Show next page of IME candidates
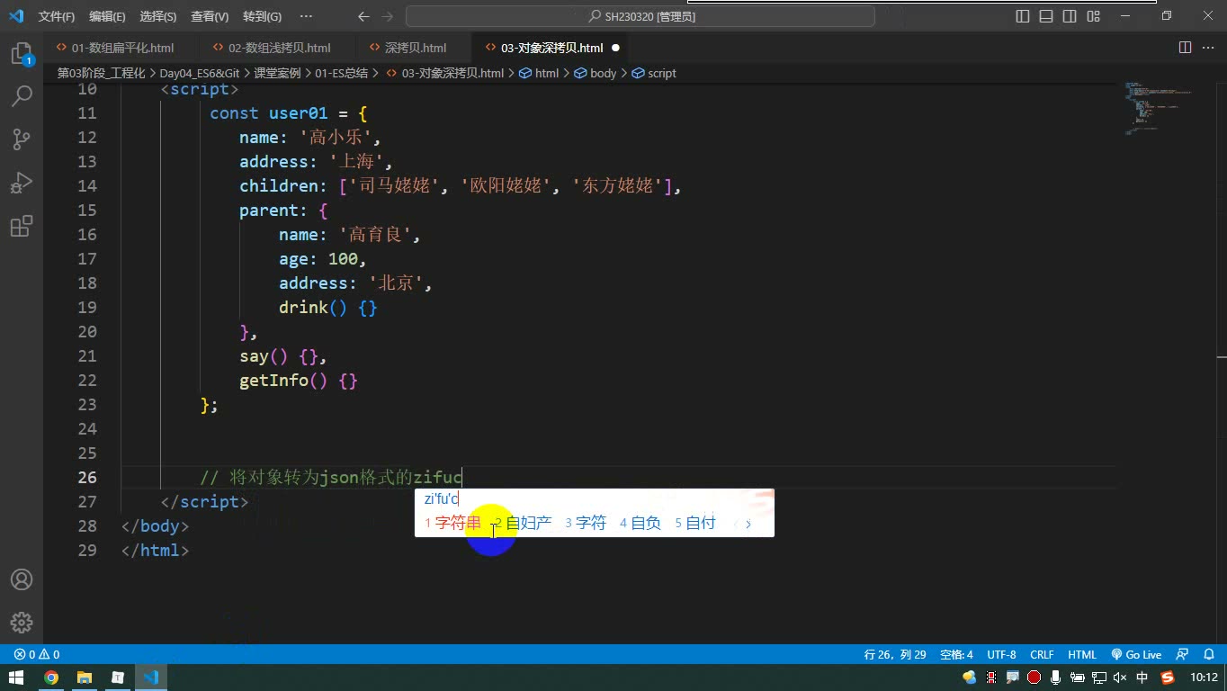This screenshot has width=1227, height=691. point(748,523)
